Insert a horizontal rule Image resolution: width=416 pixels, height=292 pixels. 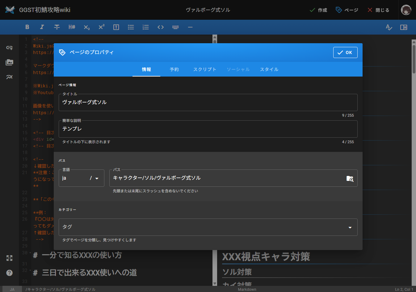pos(190,27)
